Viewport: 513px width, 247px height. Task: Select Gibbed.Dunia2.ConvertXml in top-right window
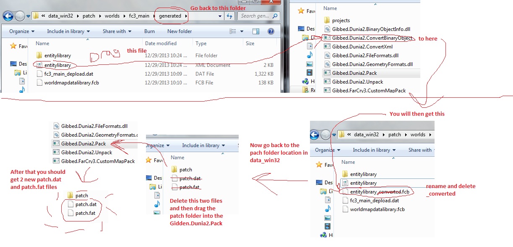point(362,46)
